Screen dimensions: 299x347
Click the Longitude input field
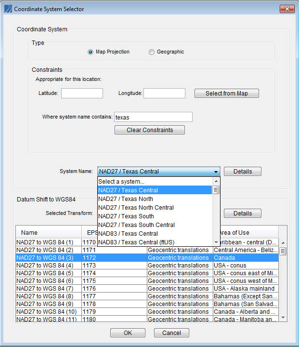point(164,93)
